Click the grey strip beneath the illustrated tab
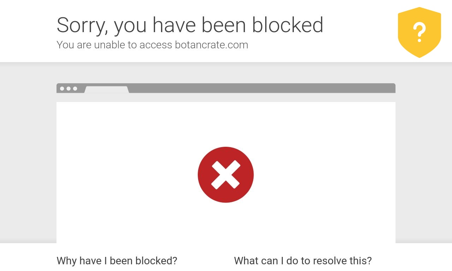452x271 pixels. coord(226,97)
